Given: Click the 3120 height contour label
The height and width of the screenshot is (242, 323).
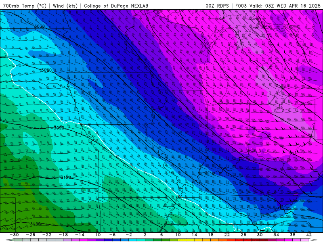Looking at the screenshot, I should coord(66,177).
